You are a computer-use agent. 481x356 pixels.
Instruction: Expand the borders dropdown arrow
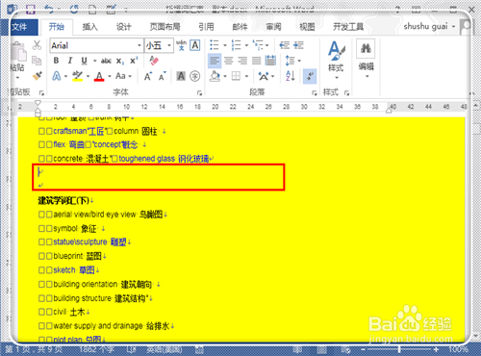pos(246,76)
